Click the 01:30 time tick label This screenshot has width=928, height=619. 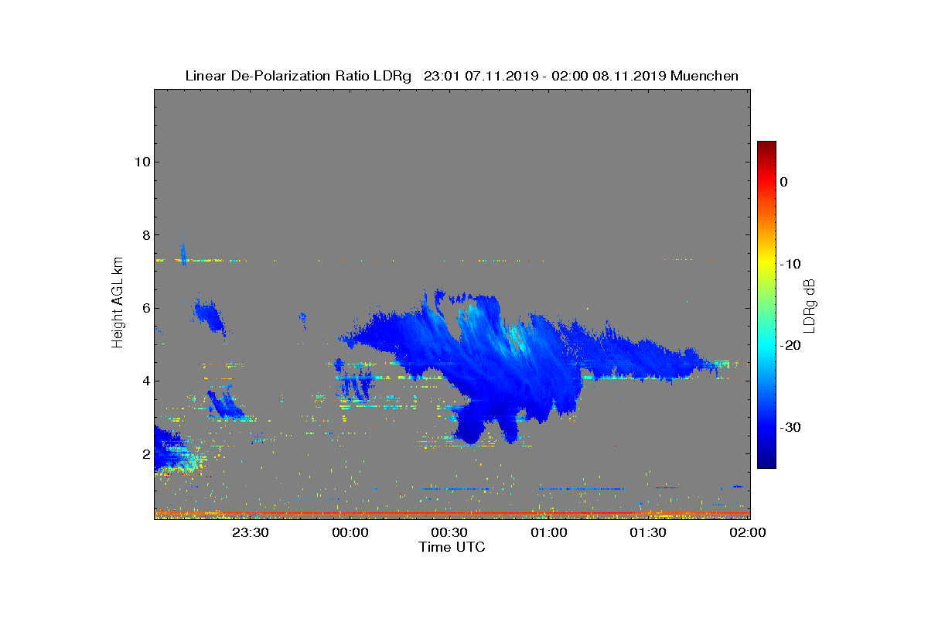pos(648,533)
